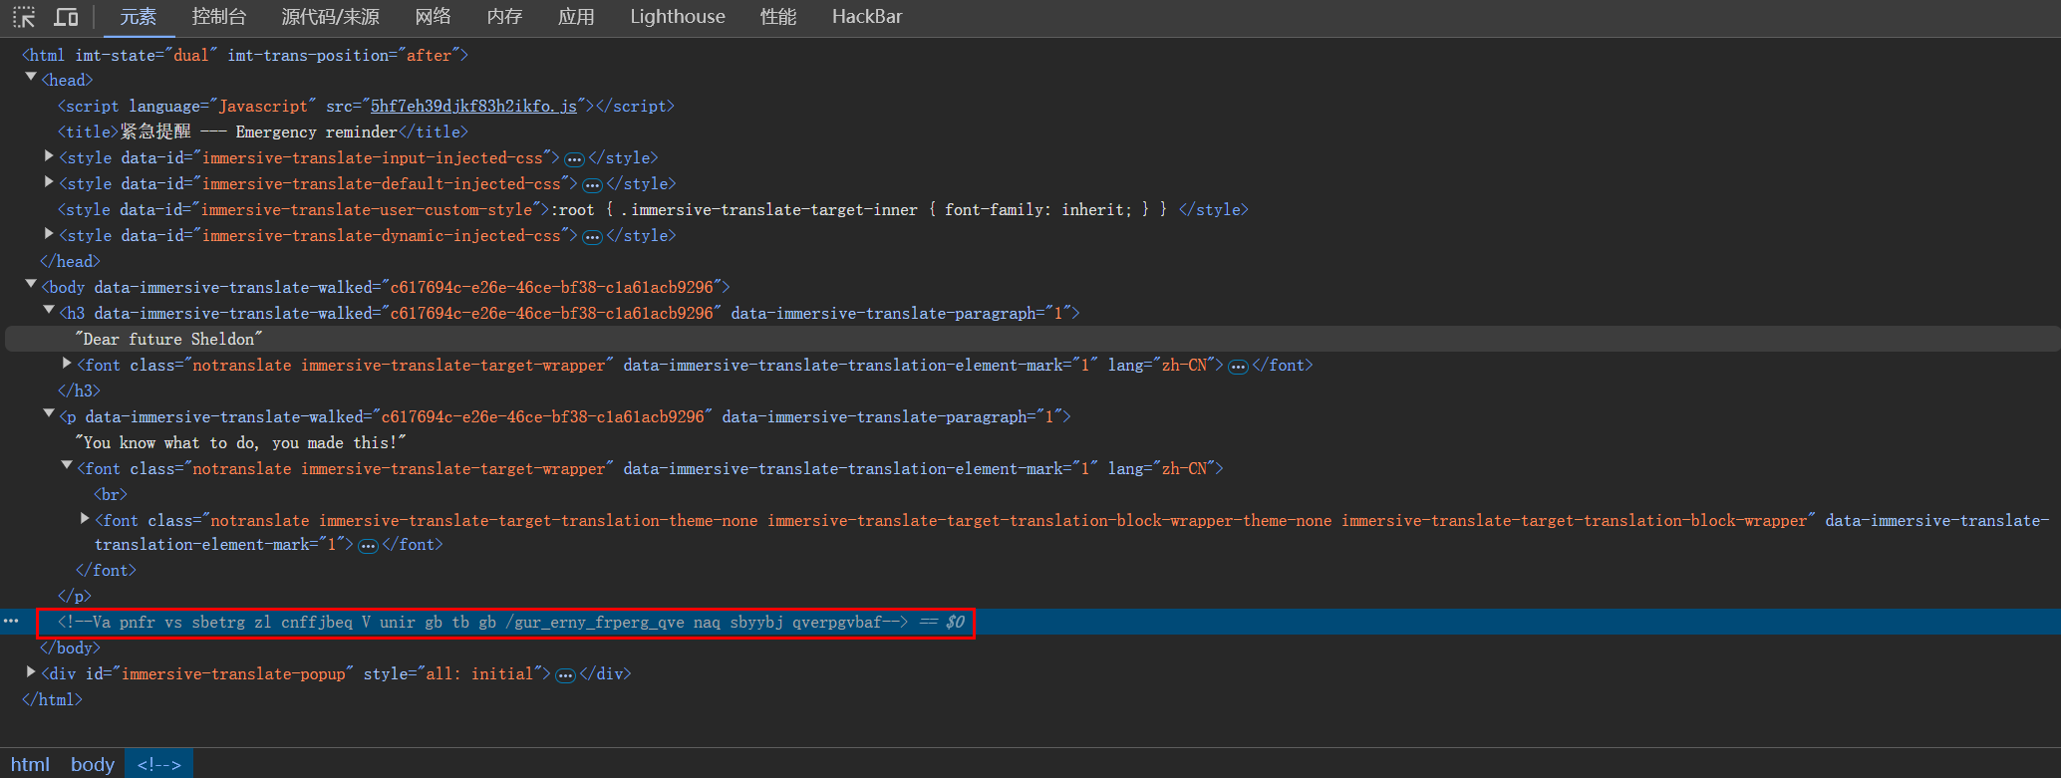Activate the inspect element picker icon
This screenshot has height=778, width=2061.
click(24, 17)
